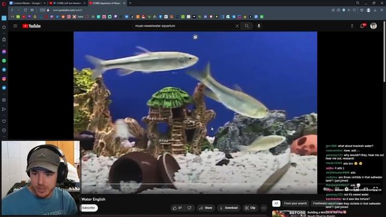Open Telegram in the Opera sidebar
Screen dimensions: 386x217
coord(4,70)
